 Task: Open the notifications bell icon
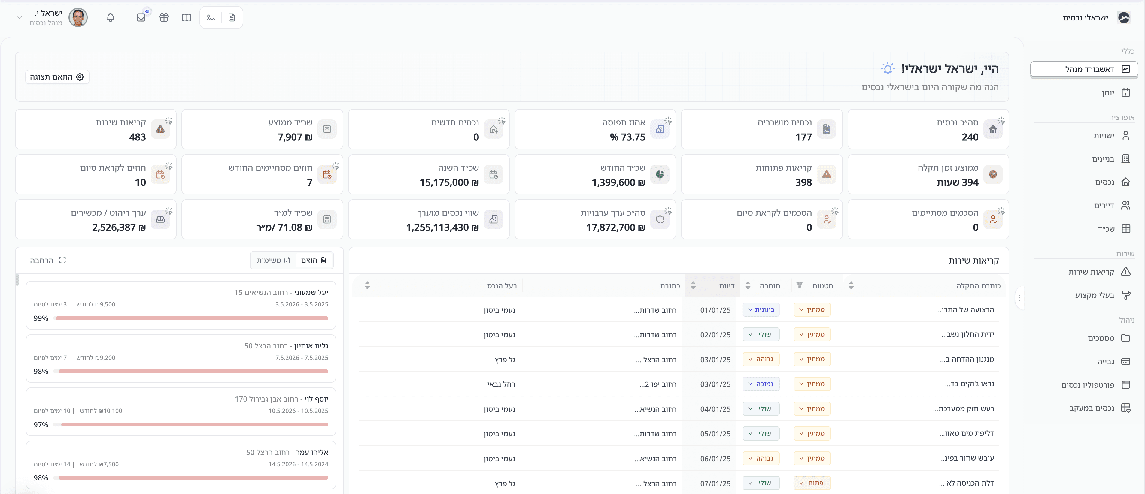[111, 17]
